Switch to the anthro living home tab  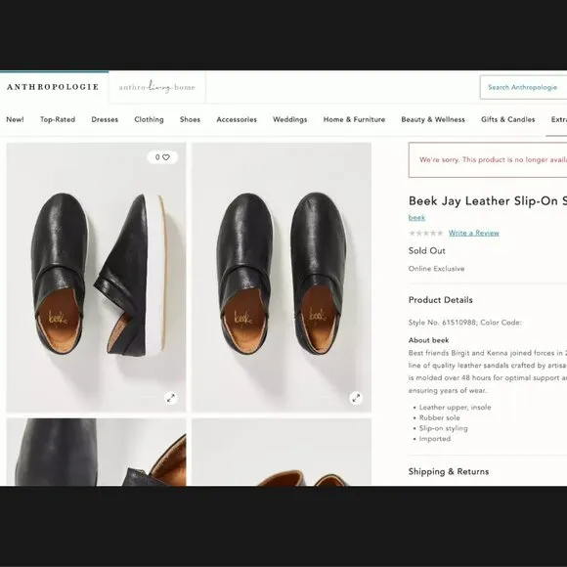[157, 87]
